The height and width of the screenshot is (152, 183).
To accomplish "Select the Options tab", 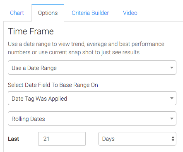I will (48, 13).
